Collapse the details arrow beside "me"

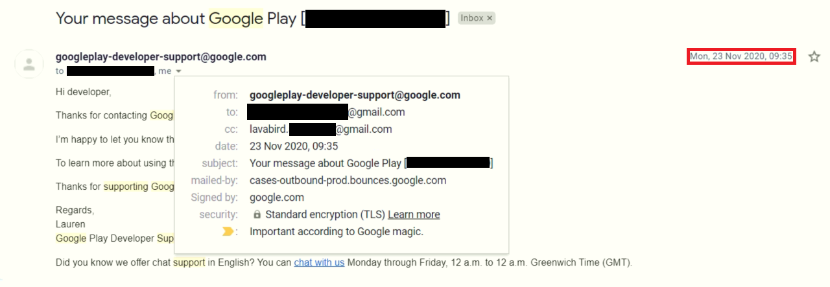point(178,71)
